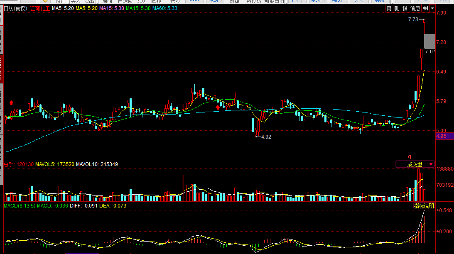The height and width of the screenshot is (254, 454).
Task: Click the DIFF: -0.091 value
Action: point(83,206)
